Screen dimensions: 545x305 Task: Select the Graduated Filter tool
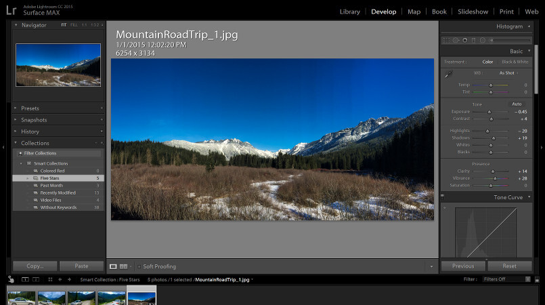pyautogui.click(x=473, y=41)
